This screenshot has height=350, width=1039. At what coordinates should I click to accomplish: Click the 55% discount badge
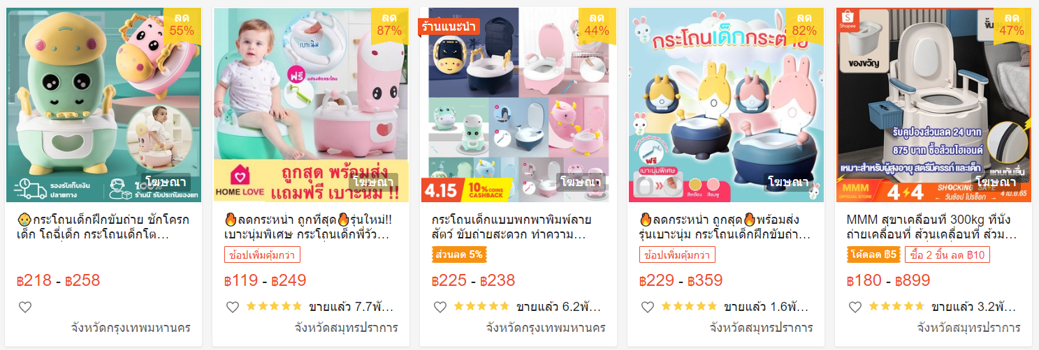coord(182,24)
